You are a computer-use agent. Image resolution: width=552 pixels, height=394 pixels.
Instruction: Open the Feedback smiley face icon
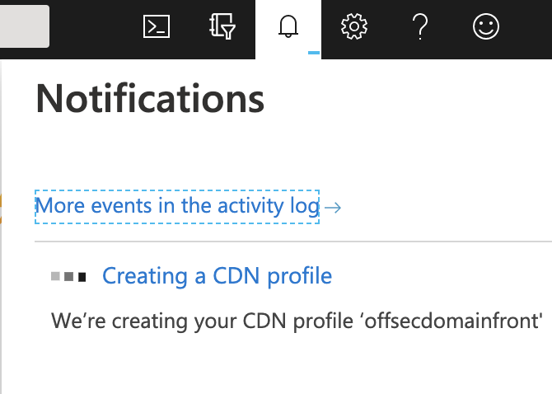486,26
